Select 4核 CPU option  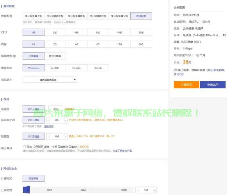(x=76, y=32)
